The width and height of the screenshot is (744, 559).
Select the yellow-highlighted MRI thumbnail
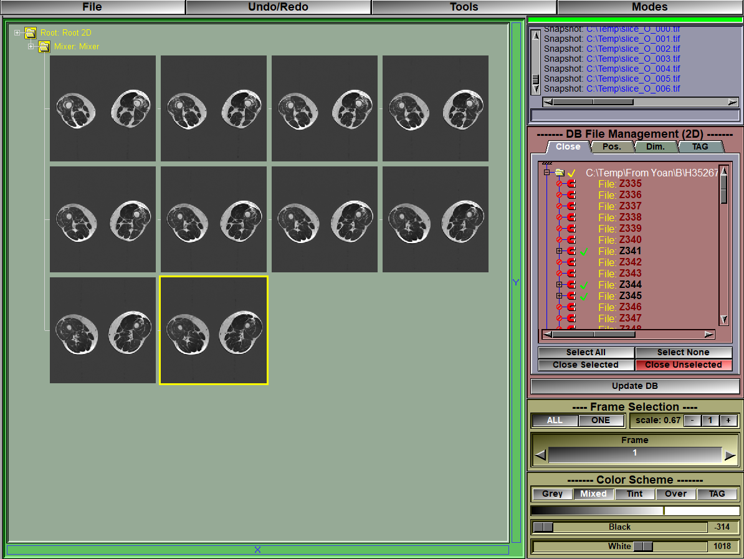pos(214,330)
